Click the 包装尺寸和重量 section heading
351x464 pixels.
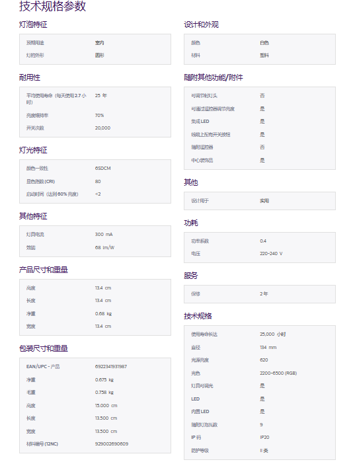tap(44, 348)
